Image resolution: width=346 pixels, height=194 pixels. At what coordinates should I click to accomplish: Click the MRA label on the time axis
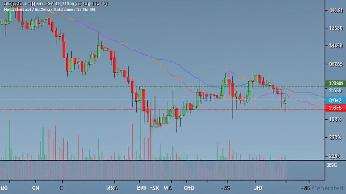(x=112, y=188)
